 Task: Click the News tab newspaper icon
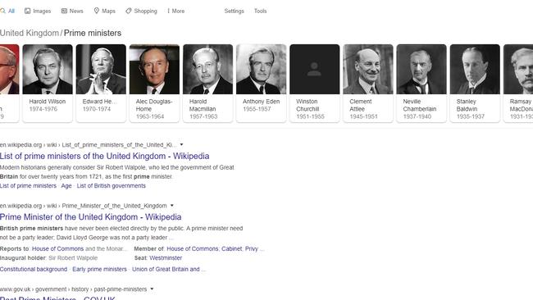pyautogui.click(x=64, y=11)
